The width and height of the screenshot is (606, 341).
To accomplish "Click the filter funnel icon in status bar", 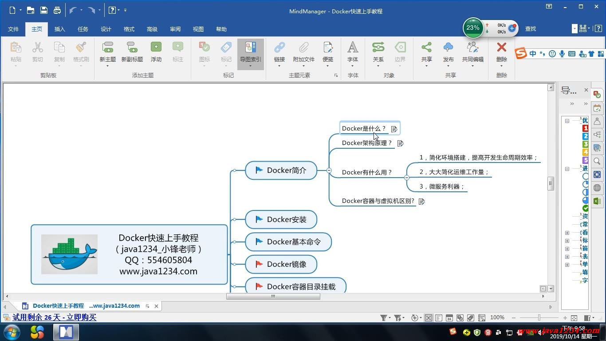I will (x=383, y=318).
